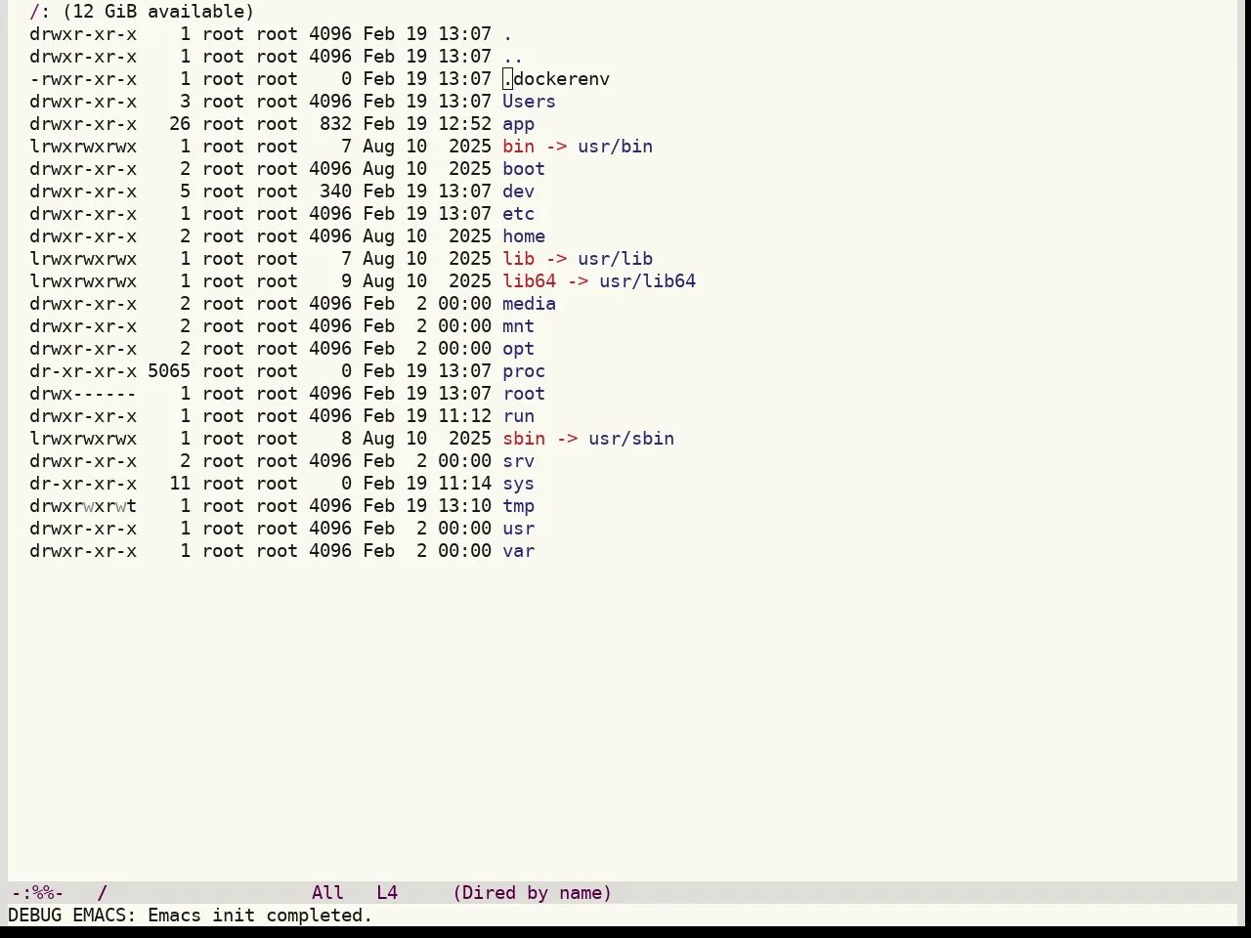This screenshot has height=938, width=1251.
Task: Click the 'All' position indicator in mode line
Action: tap(327, 893)
